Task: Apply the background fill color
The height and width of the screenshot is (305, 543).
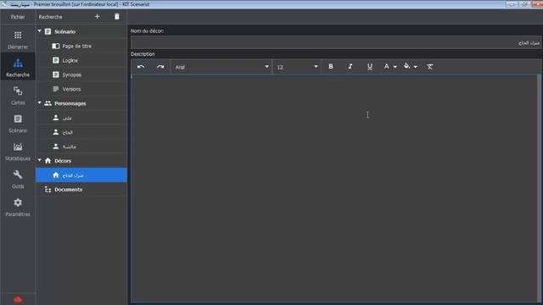Action: tap(407, 66)
